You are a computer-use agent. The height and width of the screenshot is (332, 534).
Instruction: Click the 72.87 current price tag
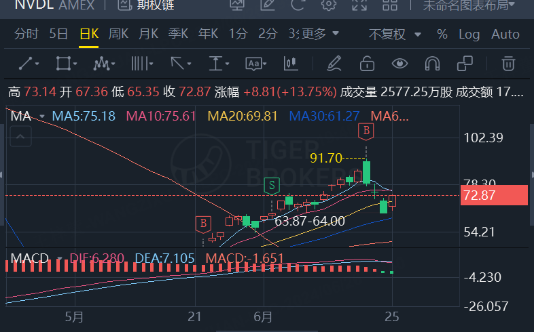(x=494, y=195)
